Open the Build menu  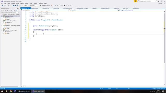[18, 3]
